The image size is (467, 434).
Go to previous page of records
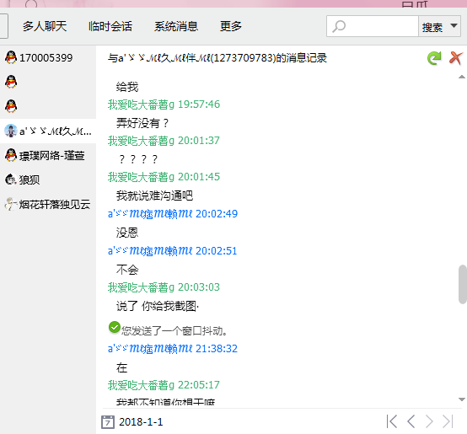click(x=411, y=421)
